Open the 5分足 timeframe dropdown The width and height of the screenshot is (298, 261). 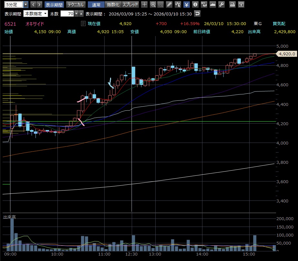(x=26, y=5)
